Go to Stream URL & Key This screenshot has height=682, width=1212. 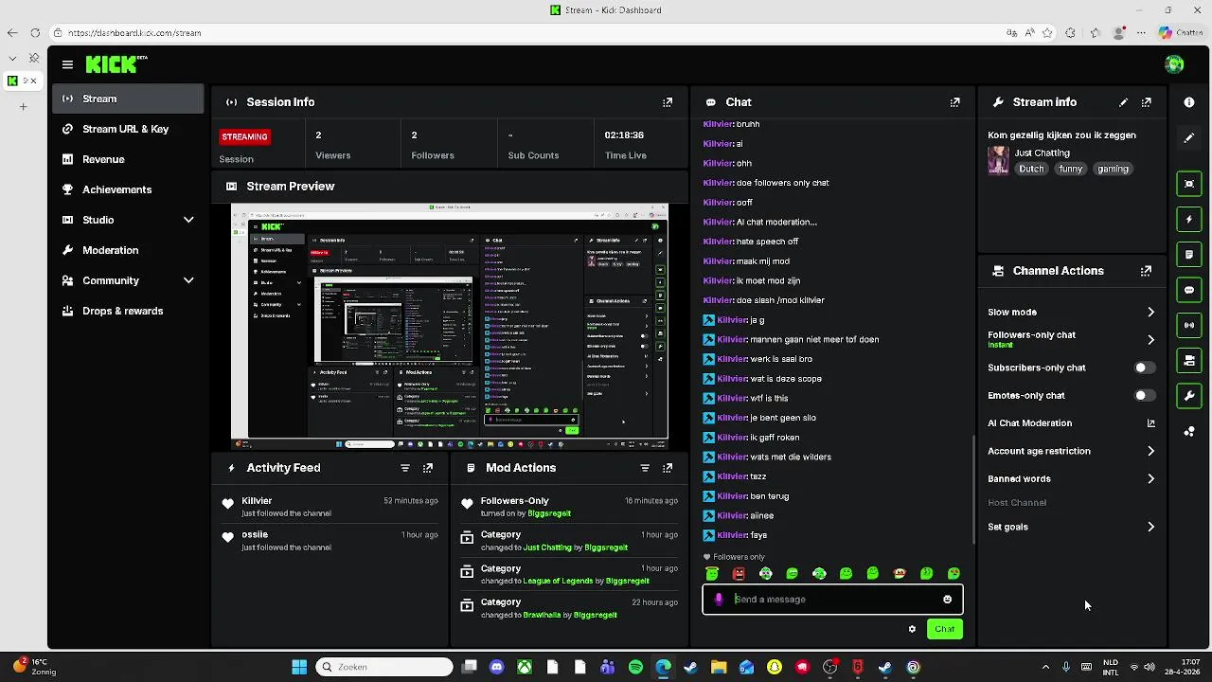[128, 129]
